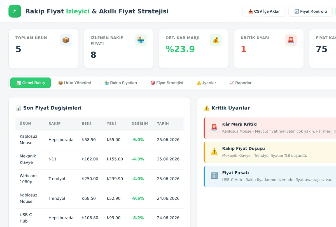
Task: Click the warning icon beside Kritik Uyarılar heading
Action: 207,108
